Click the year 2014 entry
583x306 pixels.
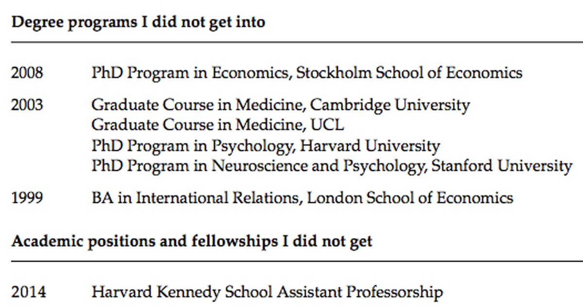coord(29,292)
